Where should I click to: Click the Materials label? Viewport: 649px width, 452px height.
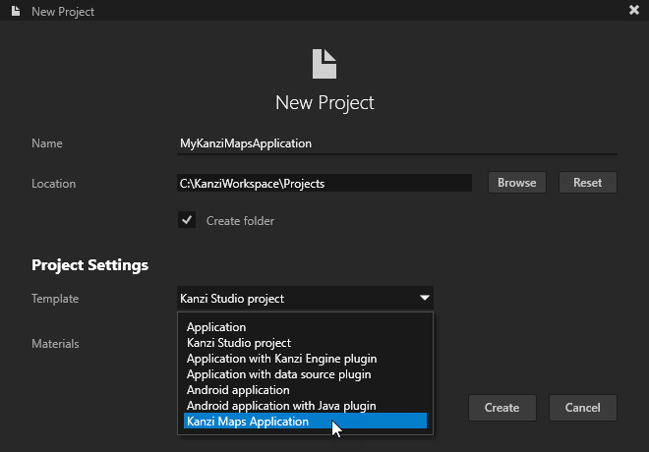(x=55, y=344)
